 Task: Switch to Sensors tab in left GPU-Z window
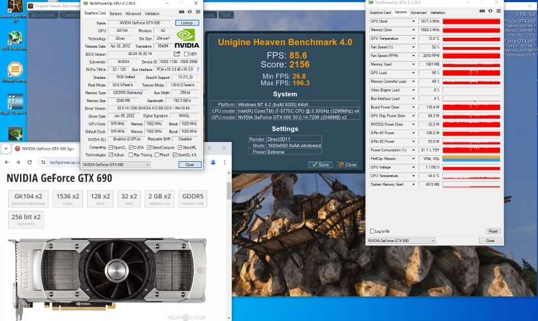point(116,13)
